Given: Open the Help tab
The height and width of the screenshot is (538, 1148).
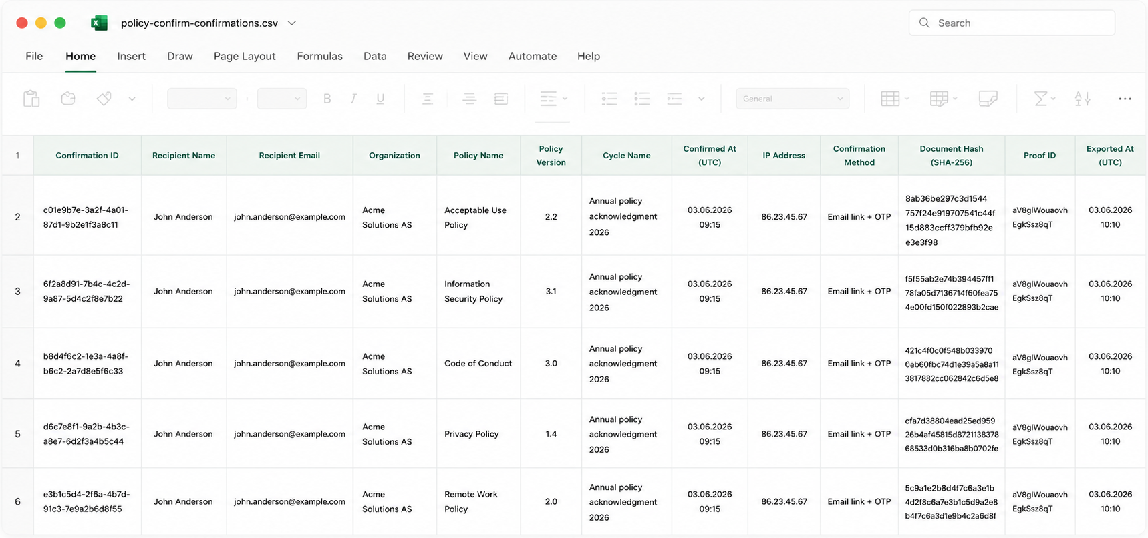Looking at the screenshot, I should [x=588, y=56].
